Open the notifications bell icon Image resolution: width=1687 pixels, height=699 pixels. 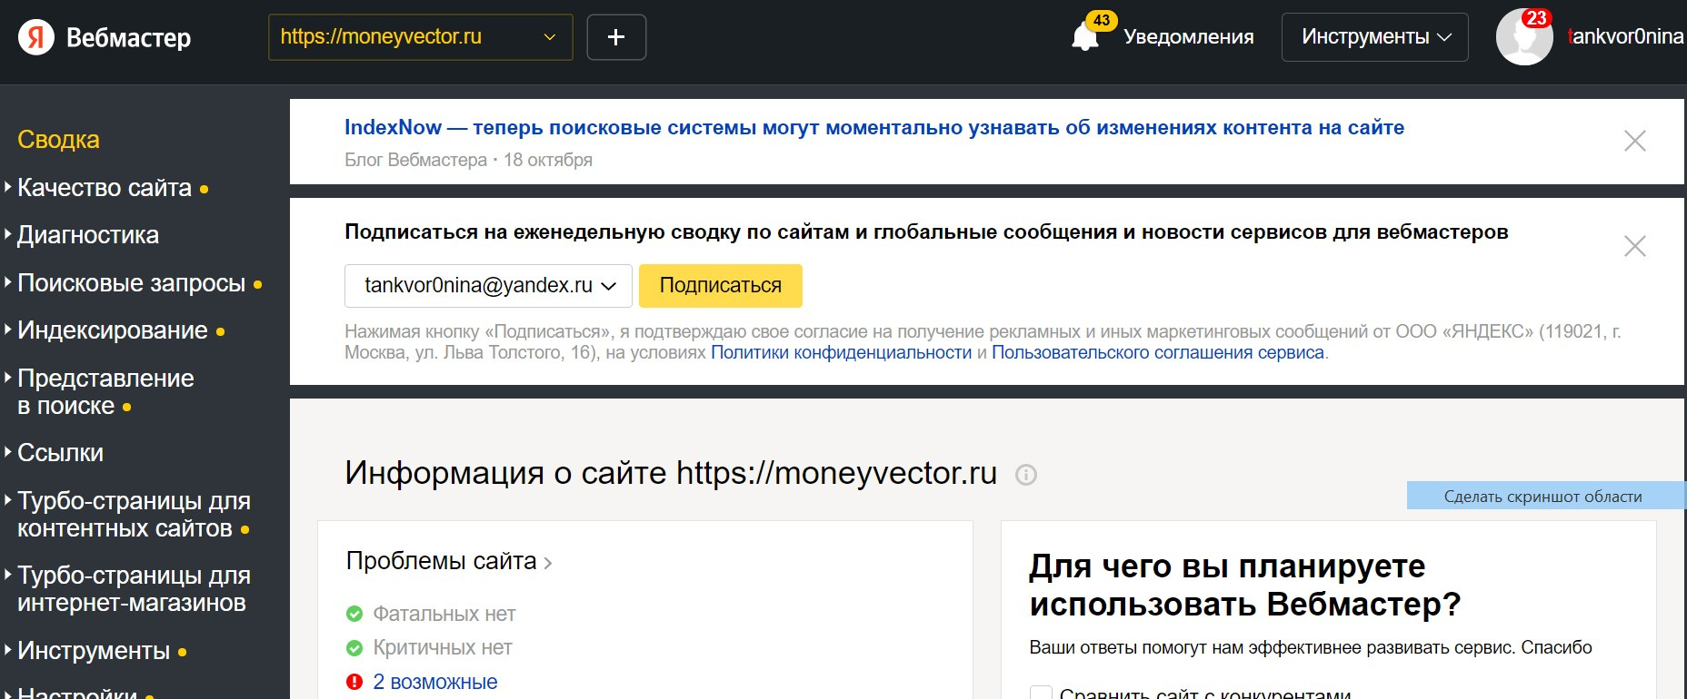click(x=1085, y=36)
